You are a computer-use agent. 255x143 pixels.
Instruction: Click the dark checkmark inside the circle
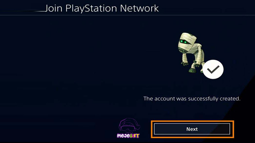pos(213,69)
